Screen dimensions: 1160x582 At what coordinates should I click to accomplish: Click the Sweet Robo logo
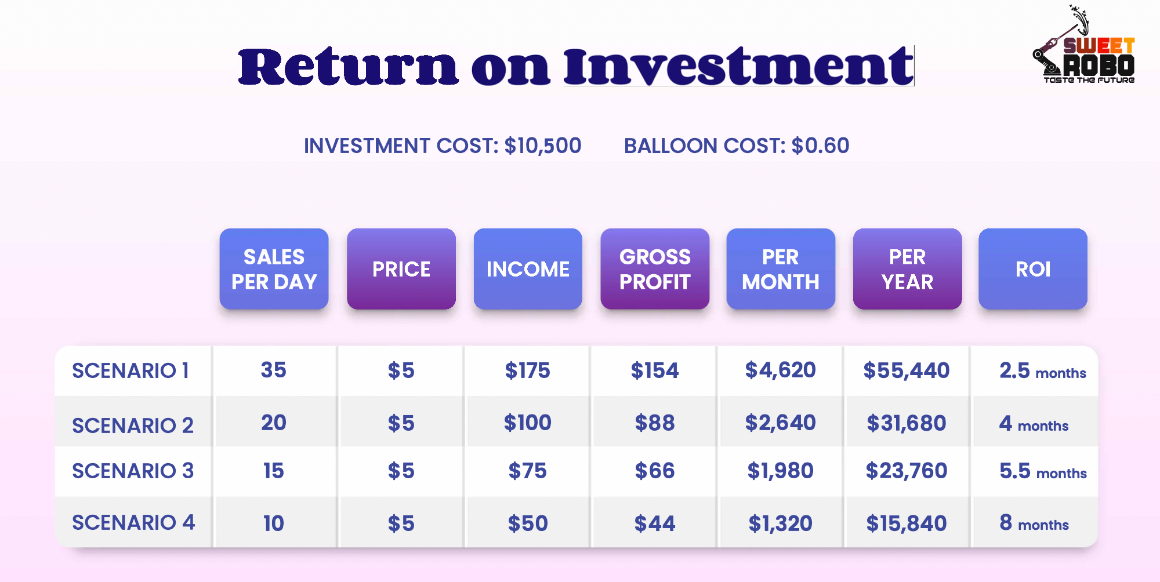[x=1085, y=46]
